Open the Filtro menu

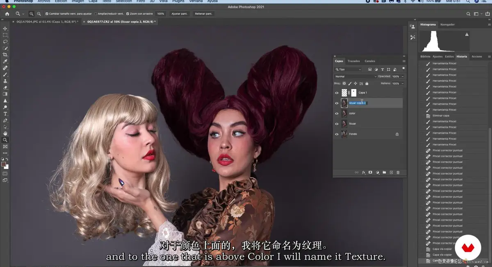click(x=141, y=2)
